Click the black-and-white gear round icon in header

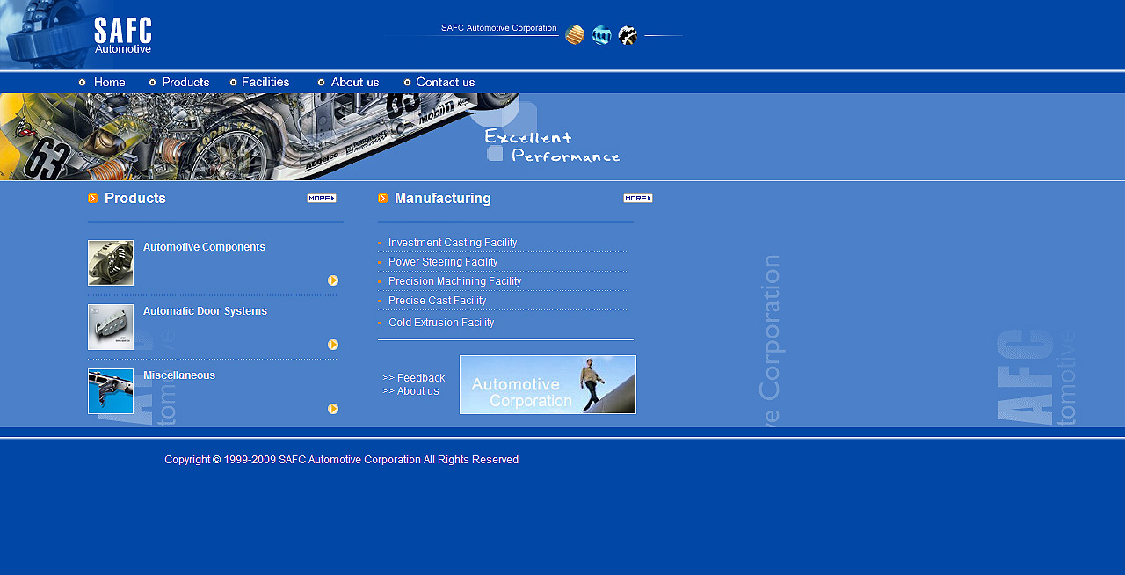(628, 35)
